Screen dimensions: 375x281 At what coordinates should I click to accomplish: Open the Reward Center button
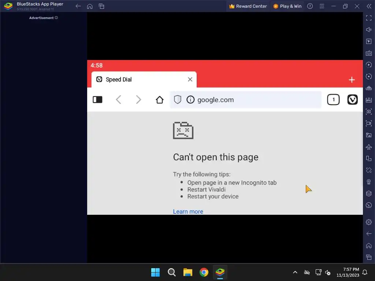tap(248, 6)
